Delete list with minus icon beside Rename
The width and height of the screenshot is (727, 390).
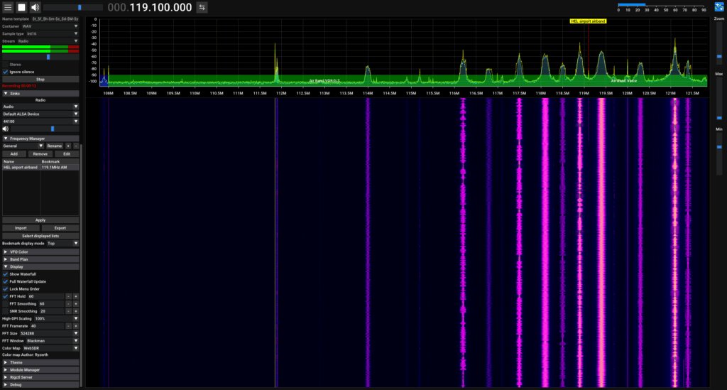point(76,146)
